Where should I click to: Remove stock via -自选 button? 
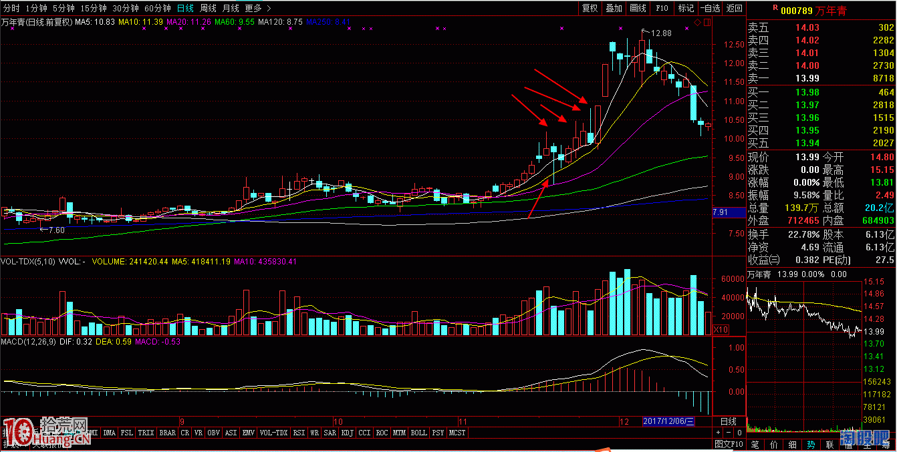pyautogui.click(x=711, y=8)
